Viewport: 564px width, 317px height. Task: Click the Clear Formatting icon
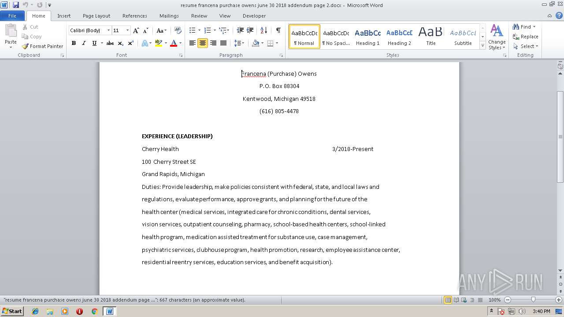[178, 30]
